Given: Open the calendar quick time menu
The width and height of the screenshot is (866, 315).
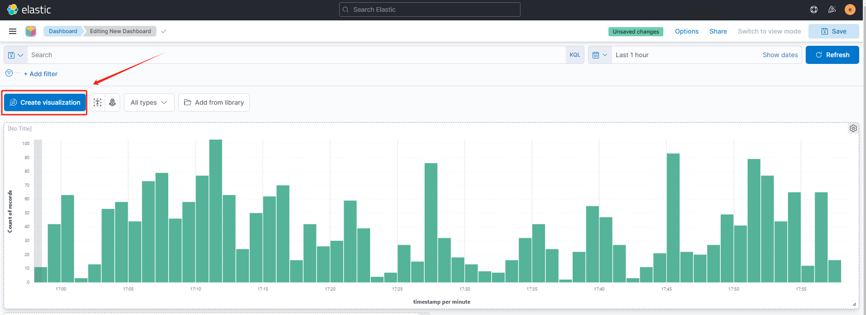Looking at the screenshot, I should [x=599, y=55].
